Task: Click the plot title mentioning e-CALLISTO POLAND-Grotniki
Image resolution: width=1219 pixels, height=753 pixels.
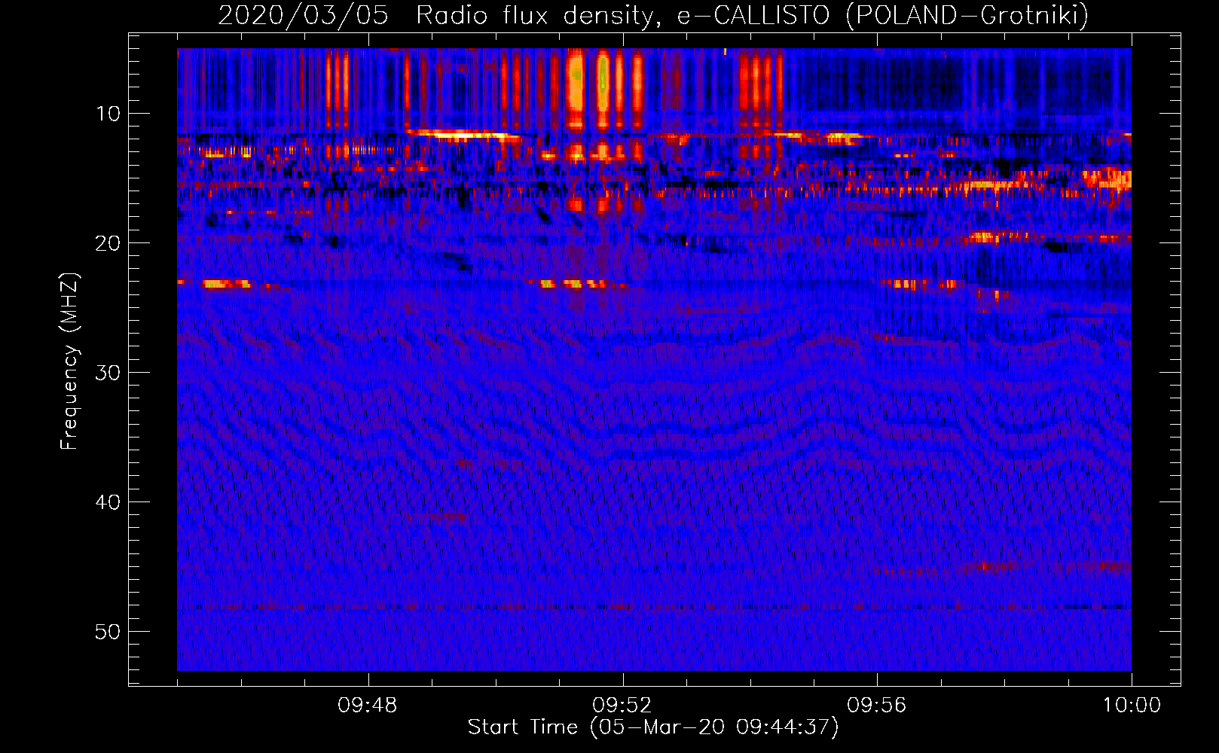Action: coord(653,15)
